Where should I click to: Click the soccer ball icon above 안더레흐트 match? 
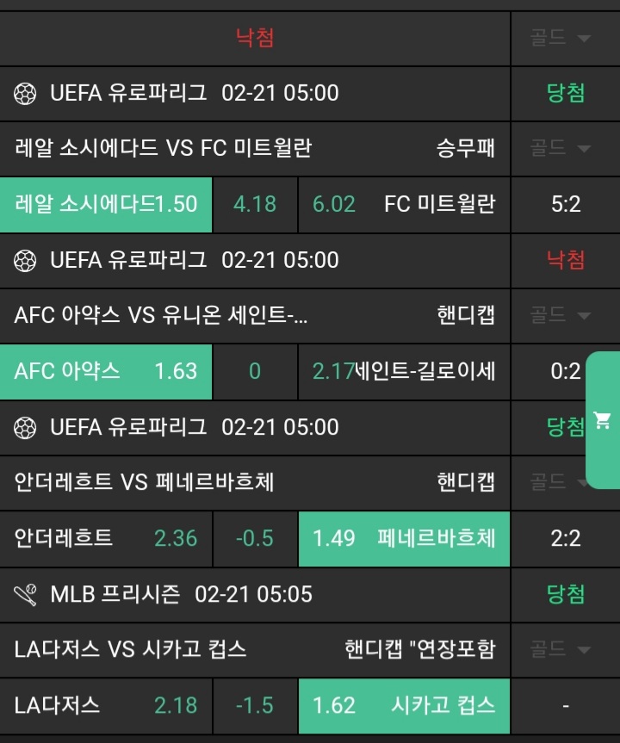coord(25,427)
